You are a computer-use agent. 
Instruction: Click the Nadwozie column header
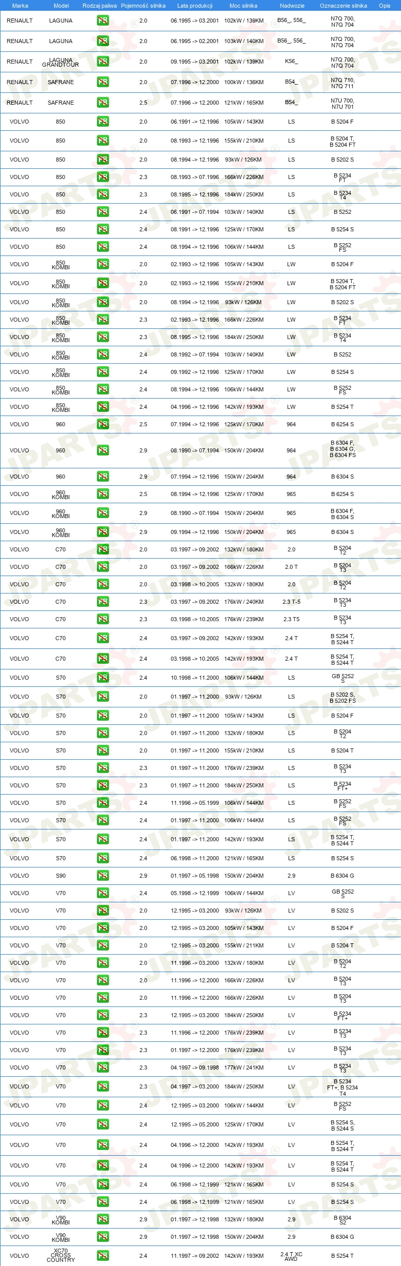coord(292,6)
